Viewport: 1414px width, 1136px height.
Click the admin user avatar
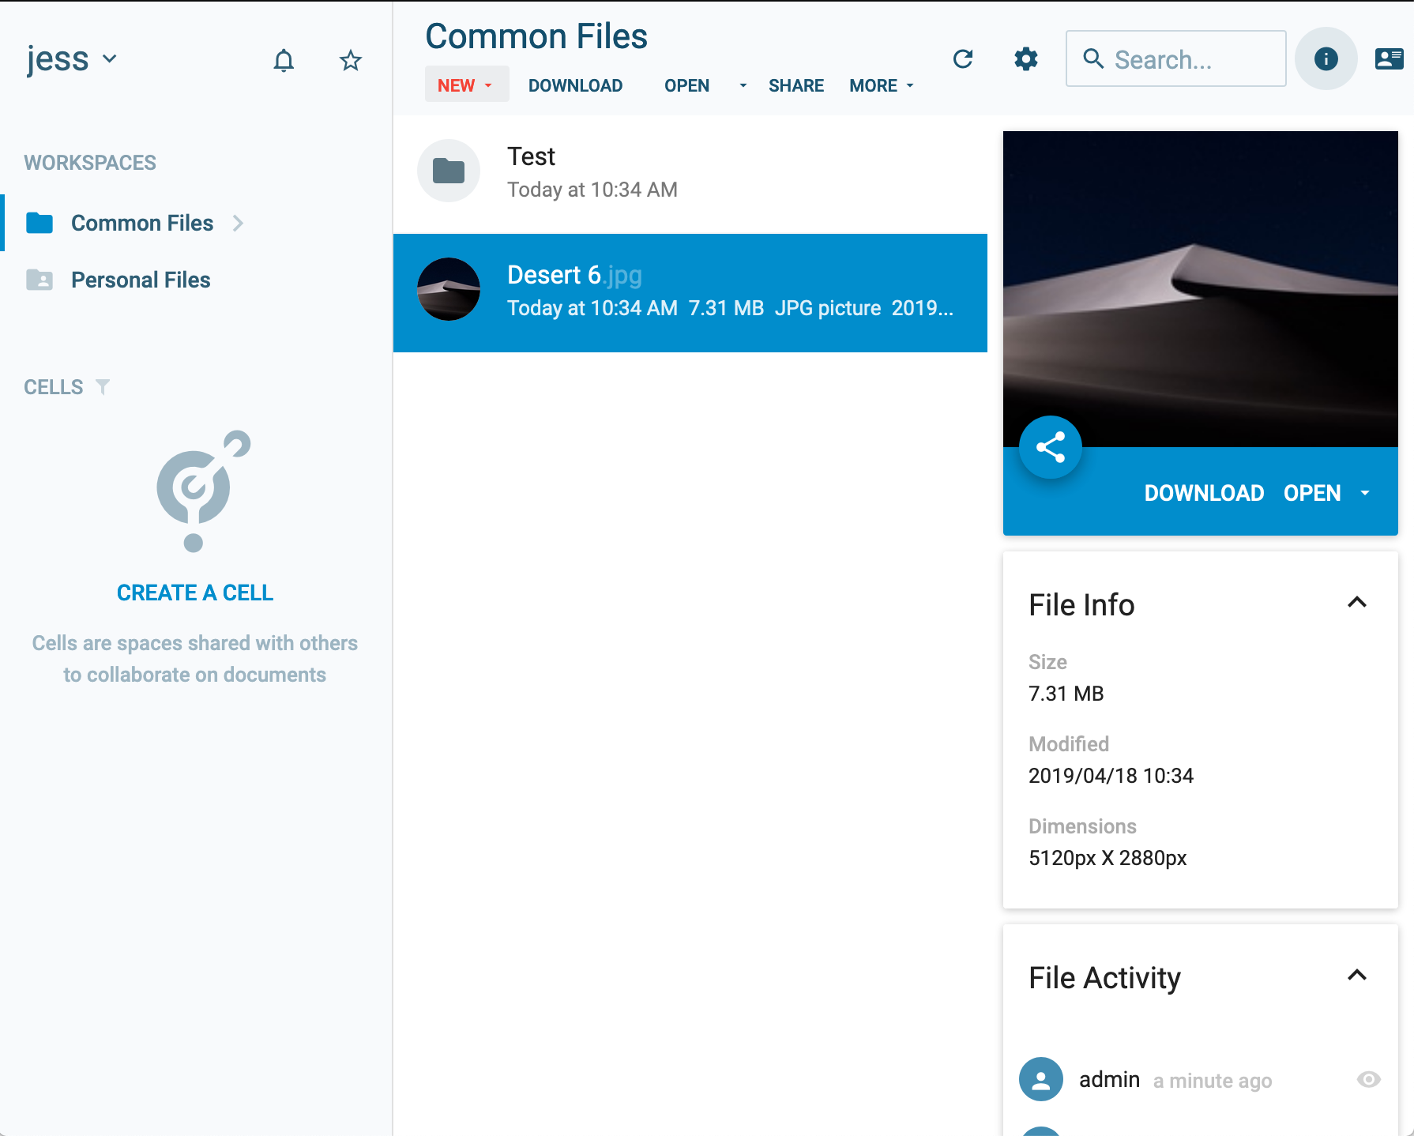point(1041,1079)
